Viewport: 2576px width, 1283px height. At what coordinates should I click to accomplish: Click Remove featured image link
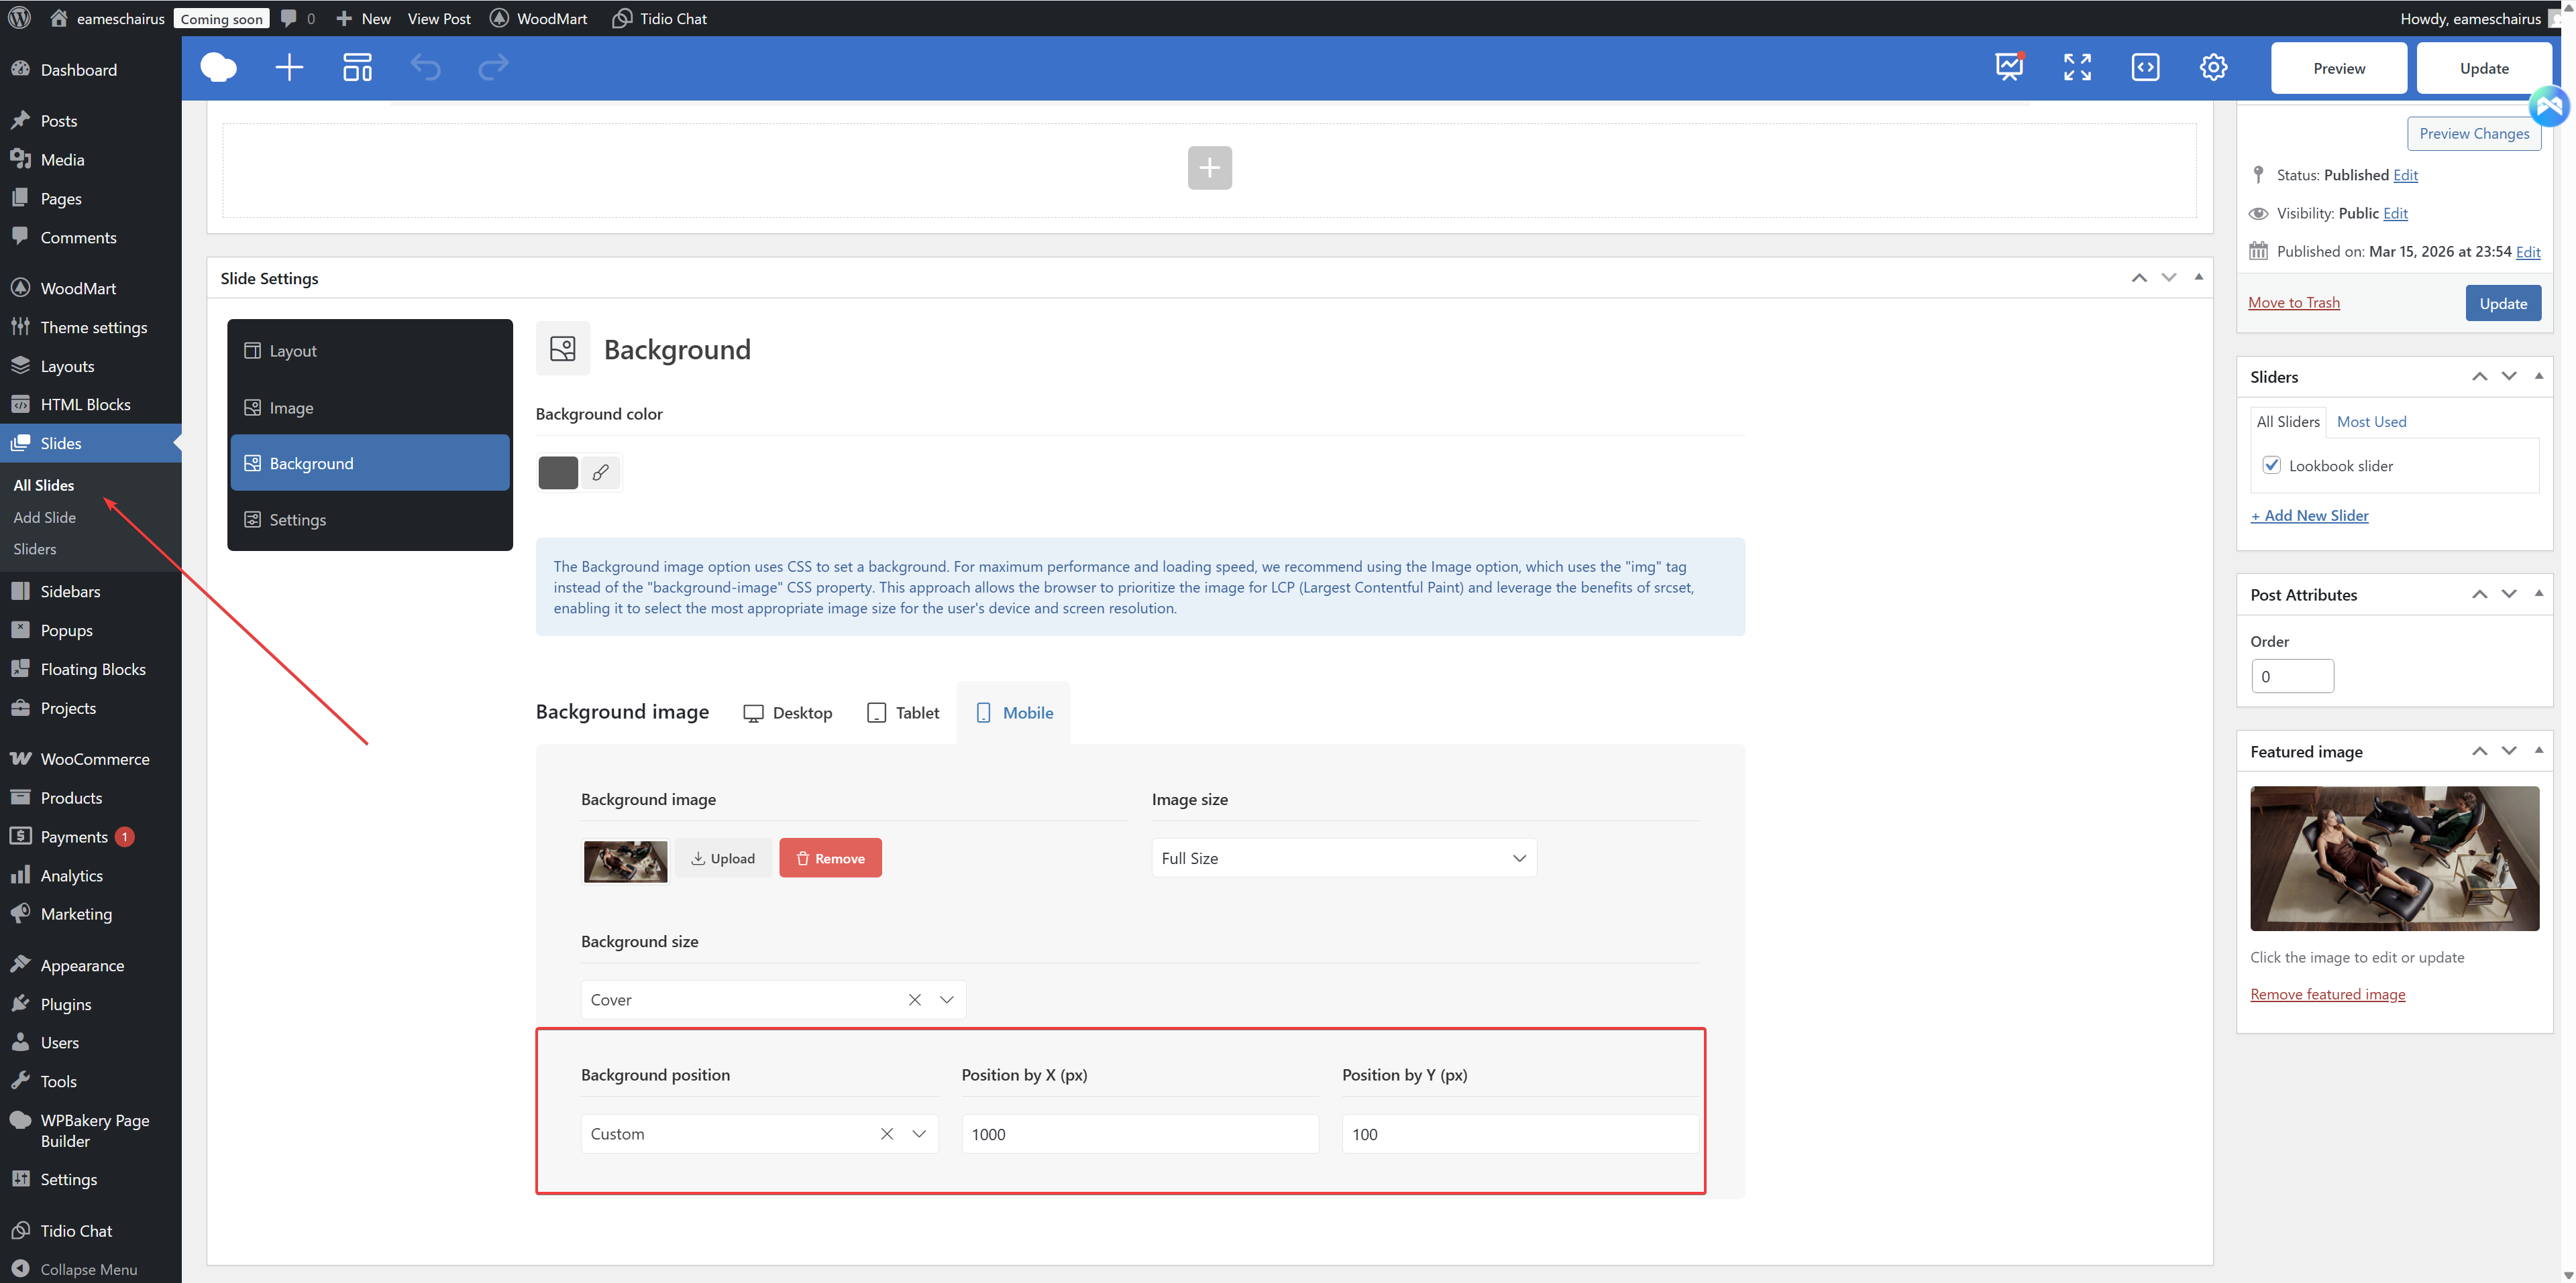pos(2327,994)
